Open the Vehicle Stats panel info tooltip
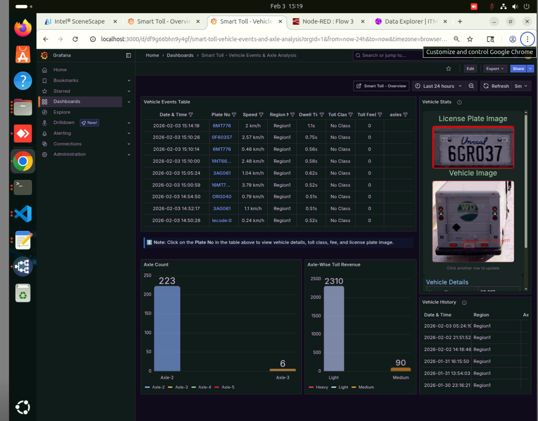 click(x=459, y=102)
